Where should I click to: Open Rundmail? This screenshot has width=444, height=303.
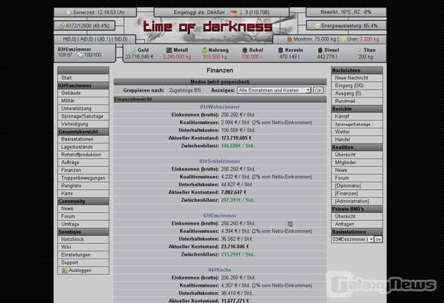357,101
